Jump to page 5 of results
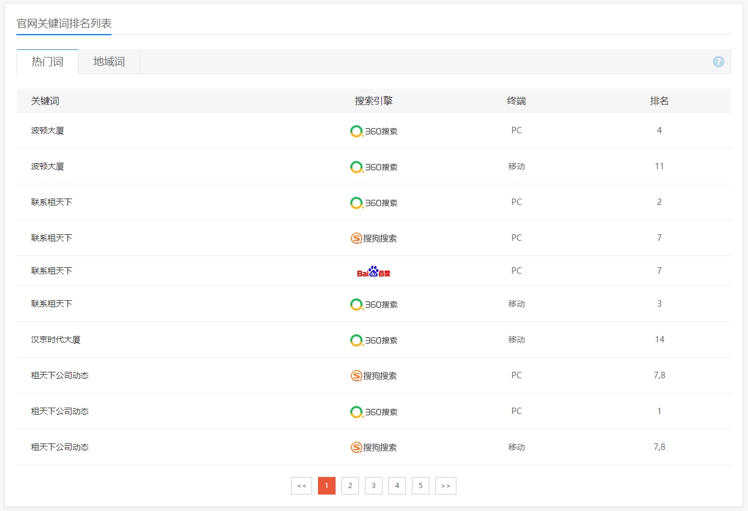Viewport: 748px width, 511px height. pos(421,486)
